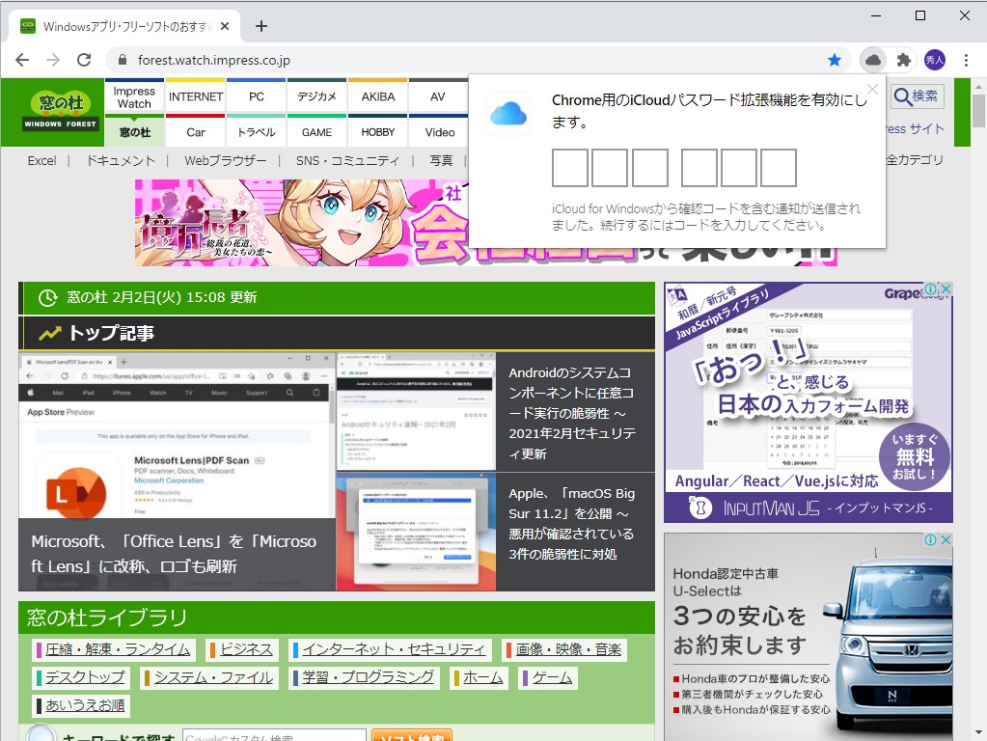Reload the page with the refresh icon
The width and height of the screenshot is (987, 741).
(83, 59)
